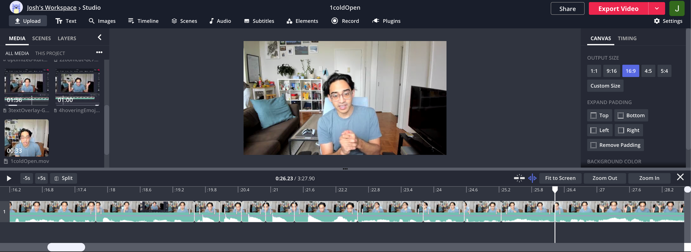The width and height of the screenshot is (691, 252).
Task: Click the Split clip tool
Action: [x=64, y=178]
